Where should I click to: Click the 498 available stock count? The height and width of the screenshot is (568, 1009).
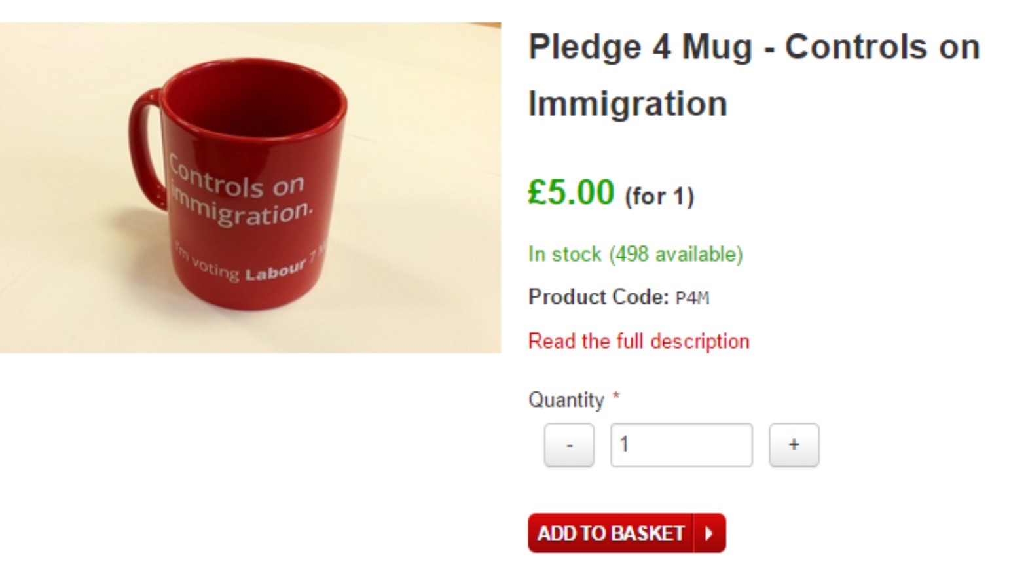(x=676, y=254)
